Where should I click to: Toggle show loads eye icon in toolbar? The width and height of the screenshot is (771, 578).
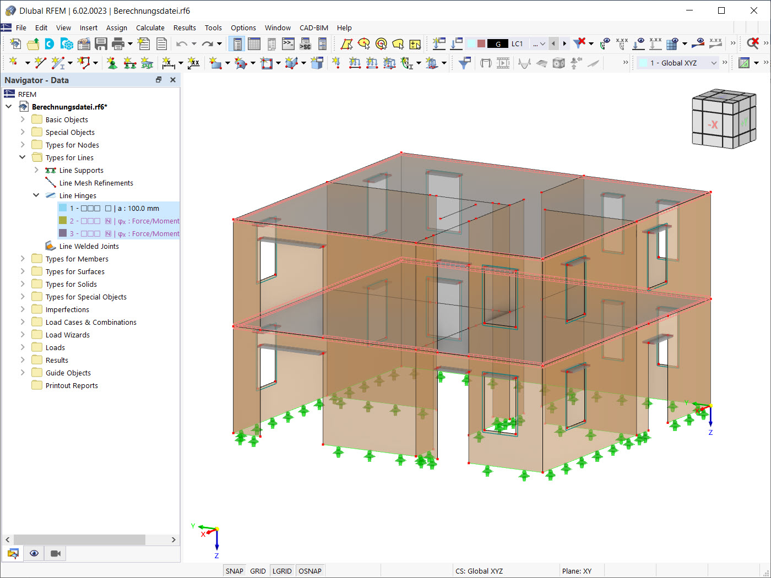(639, 43)
